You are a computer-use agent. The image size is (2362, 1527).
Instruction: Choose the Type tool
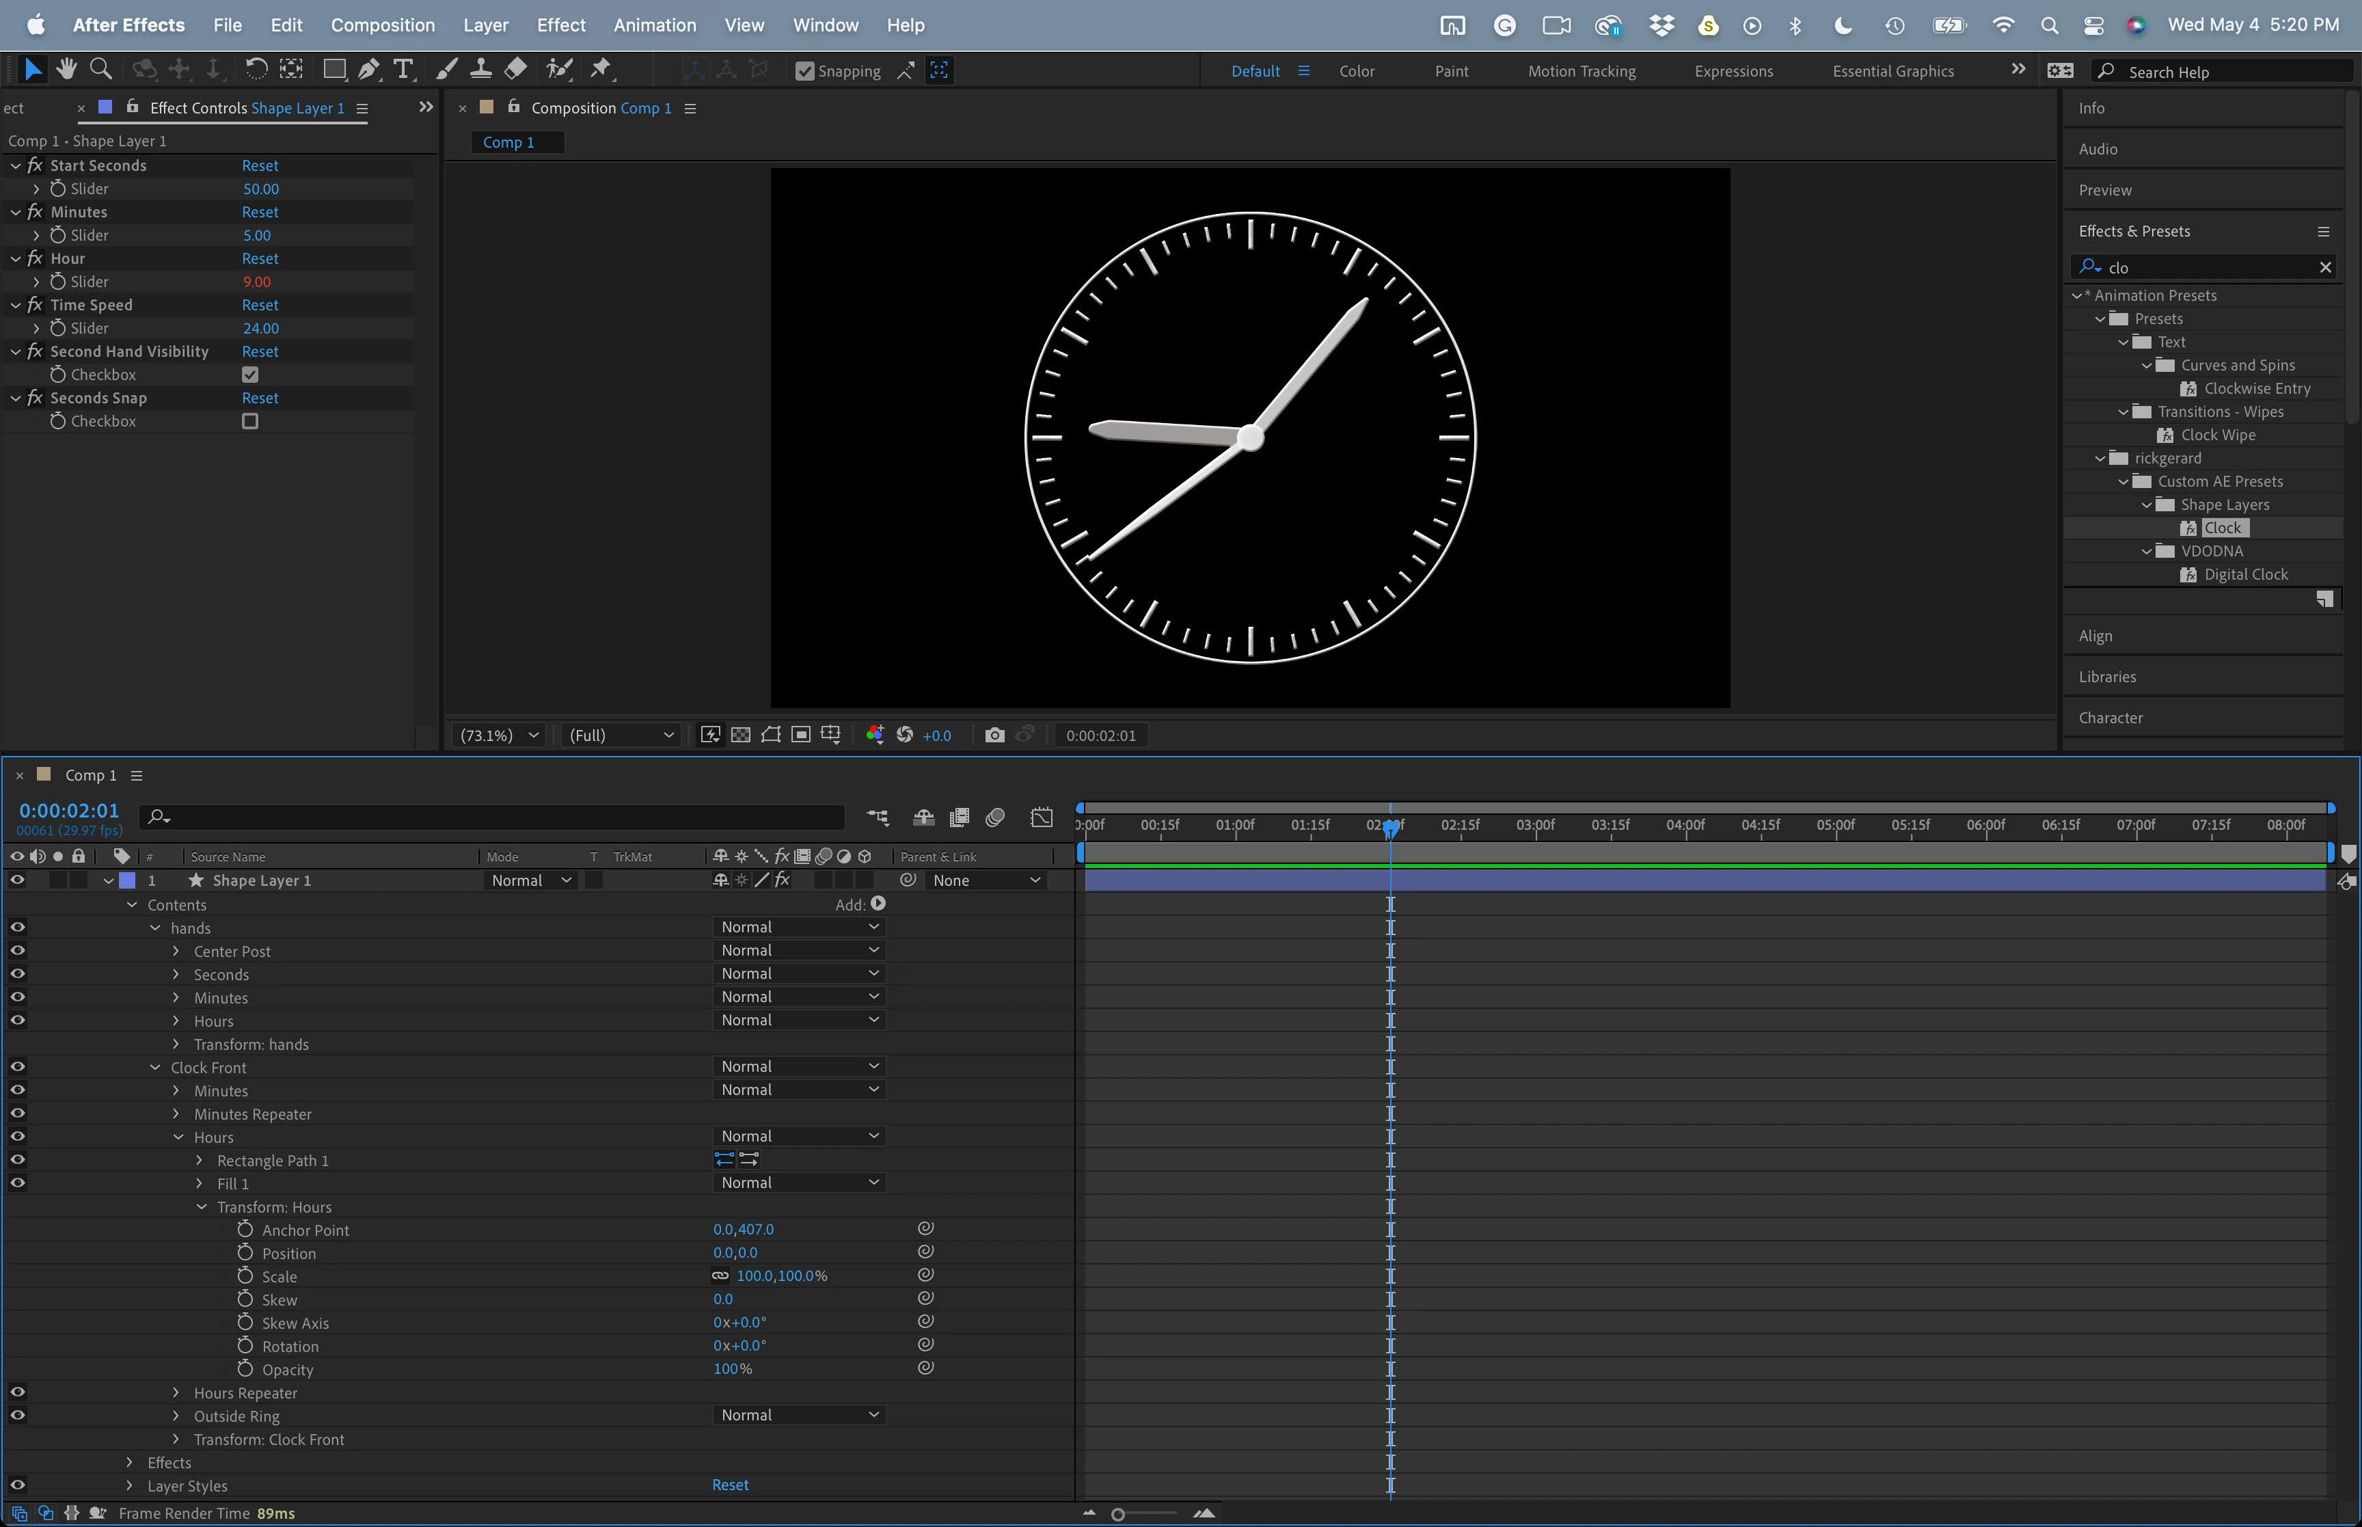[x=403, y=70]
